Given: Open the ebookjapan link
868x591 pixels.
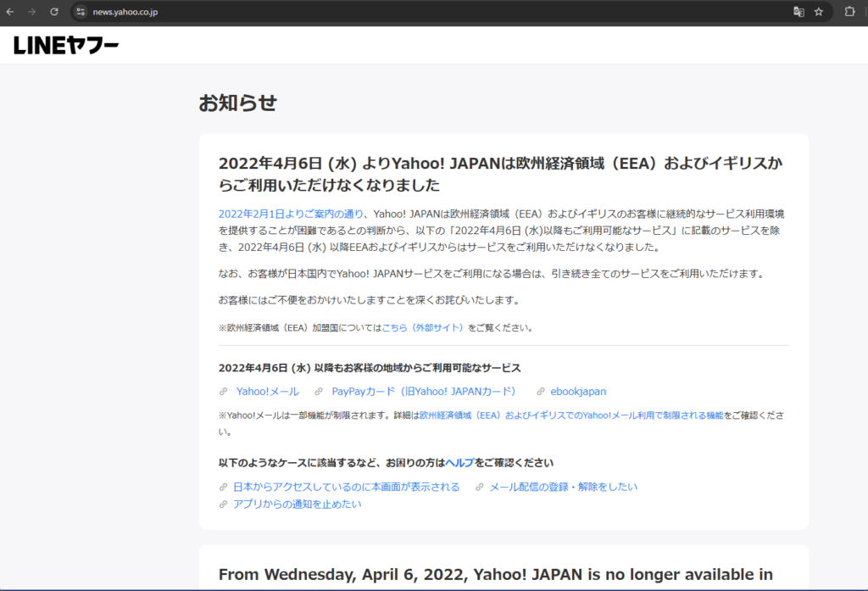Looking at the screenshot, I should click(x=578, y=392).
